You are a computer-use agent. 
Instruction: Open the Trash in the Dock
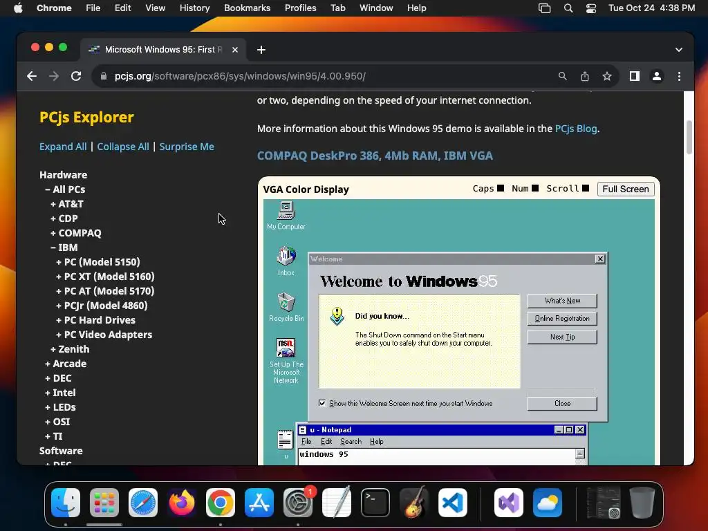pyautogui.click(x=642, y=503)
